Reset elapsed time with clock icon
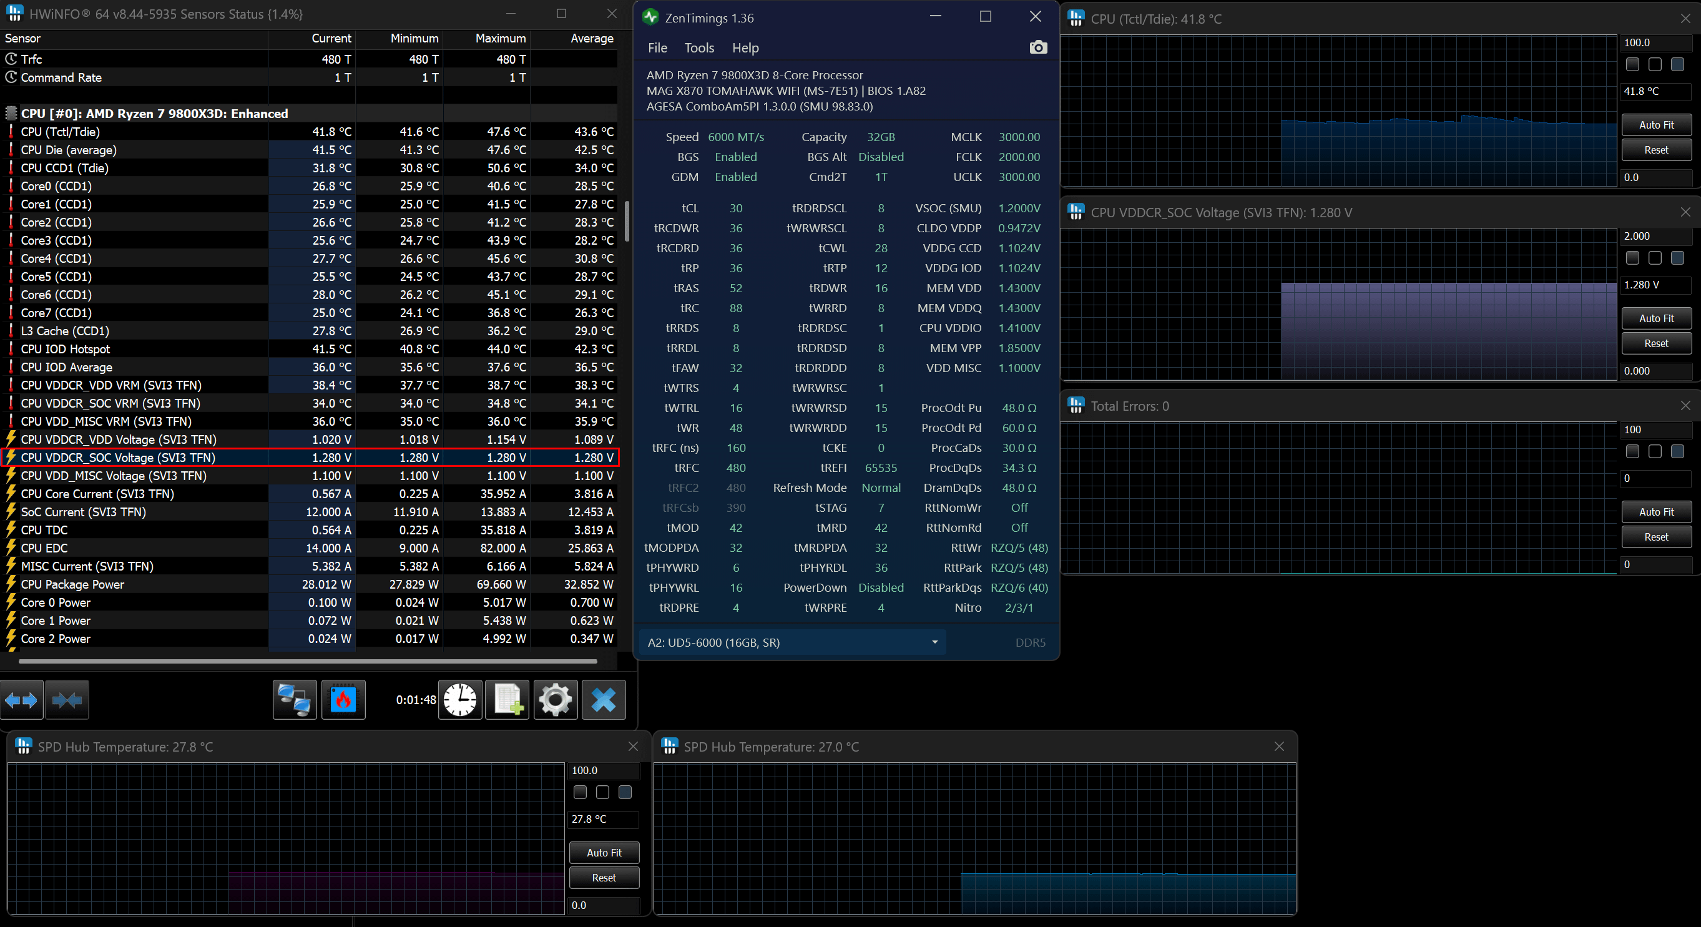 [459, 700]
